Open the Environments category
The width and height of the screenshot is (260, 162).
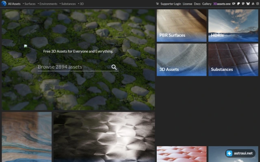(48, 4)
